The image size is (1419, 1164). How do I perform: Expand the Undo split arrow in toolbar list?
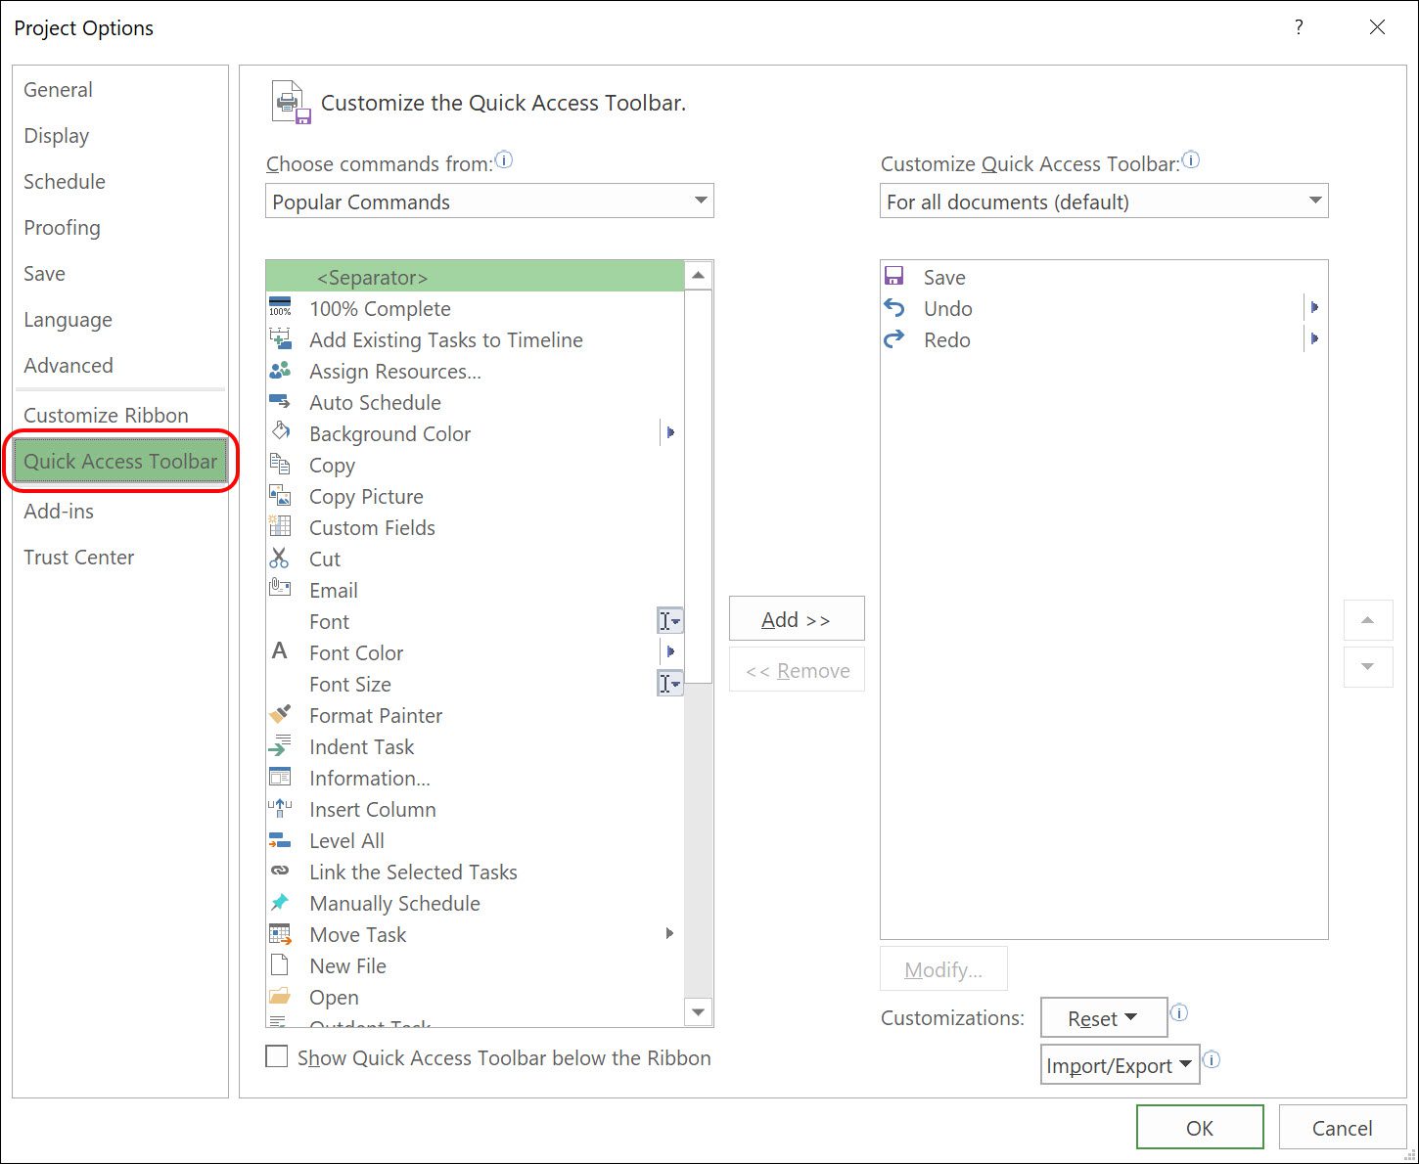[1314, 307]
